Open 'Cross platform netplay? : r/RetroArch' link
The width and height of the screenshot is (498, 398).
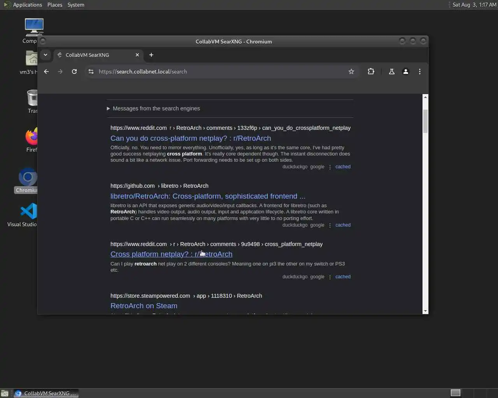click(171, 254)
